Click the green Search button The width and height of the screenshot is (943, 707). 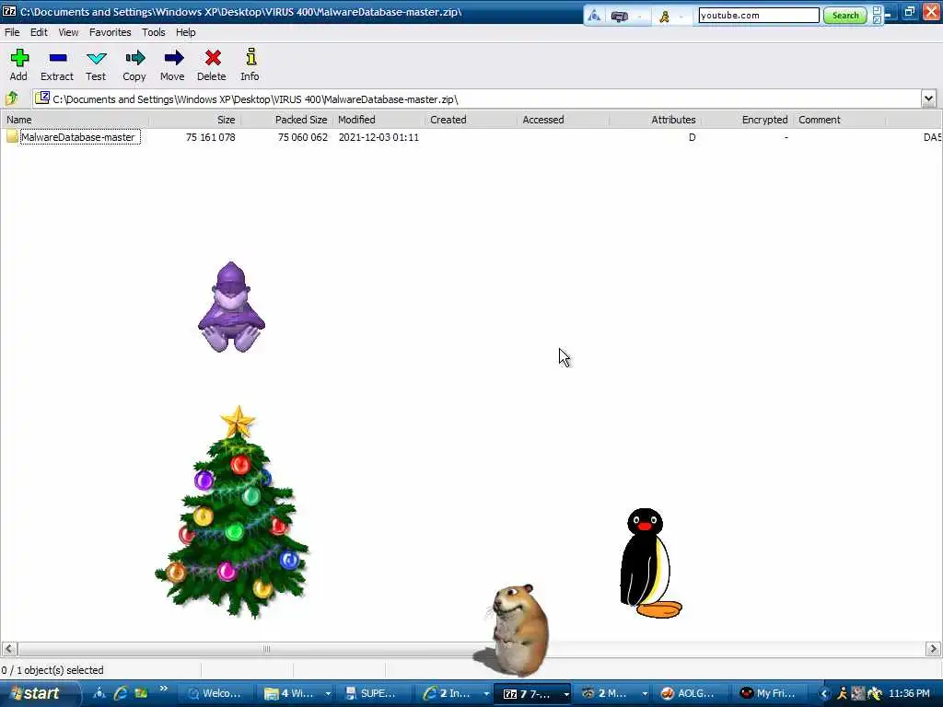(845, 16)
